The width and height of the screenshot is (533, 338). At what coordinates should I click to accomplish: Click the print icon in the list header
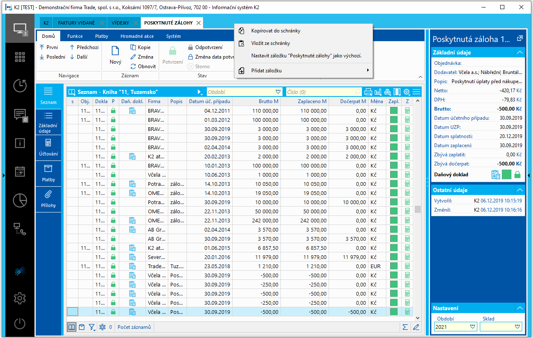click(x=368, y=92)
